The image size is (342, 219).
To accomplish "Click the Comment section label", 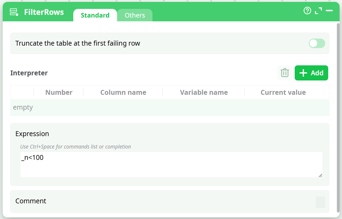I will point(31,201).
